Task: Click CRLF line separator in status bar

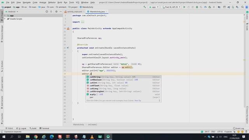Action: (x=213, y=132)
